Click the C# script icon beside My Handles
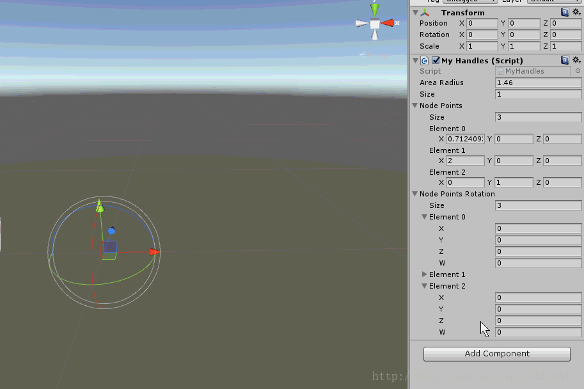This screenshot has height=389, width=584. pos(424,60)
